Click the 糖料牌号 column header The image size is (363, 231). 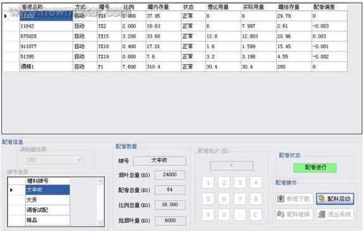(x=47, y=181)
